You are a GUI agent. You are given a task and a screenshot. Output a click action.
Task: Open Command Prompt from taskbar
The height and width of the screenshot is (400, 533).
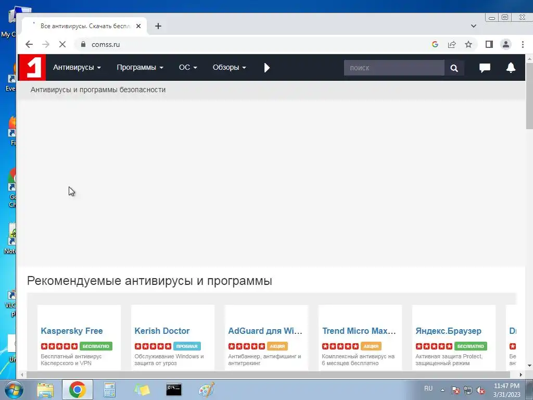174,390
